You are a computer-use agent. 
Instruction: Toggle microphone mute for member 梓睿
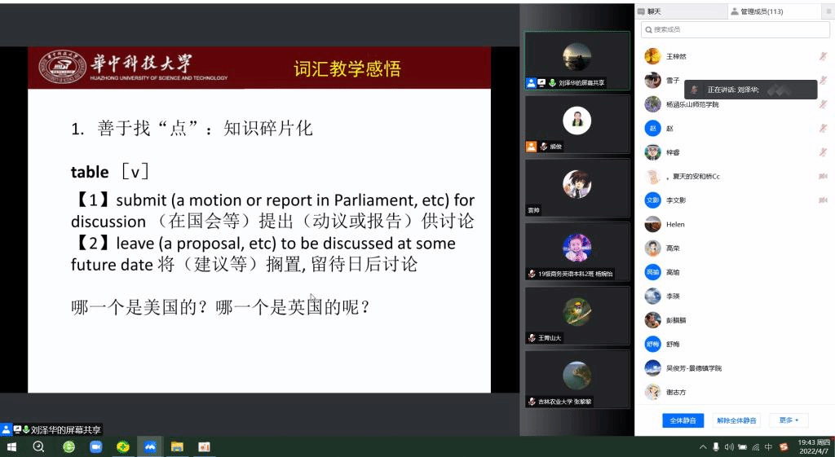(823, 152)
